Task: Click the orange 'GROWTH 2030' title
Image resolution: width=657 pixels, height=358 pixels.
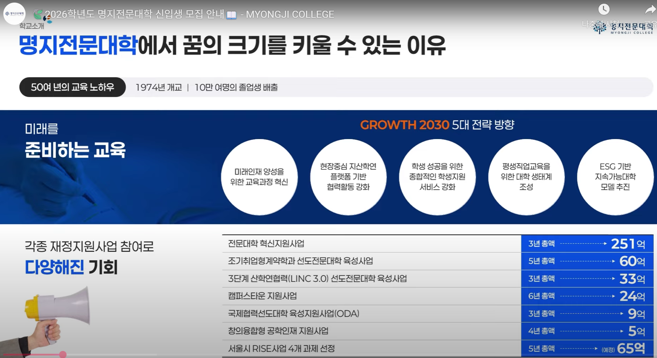Action: 404,125
